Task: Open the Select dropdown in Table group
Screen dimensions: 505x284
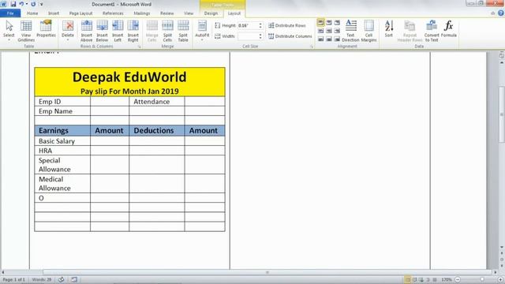Action: click(x=9, y=31)
